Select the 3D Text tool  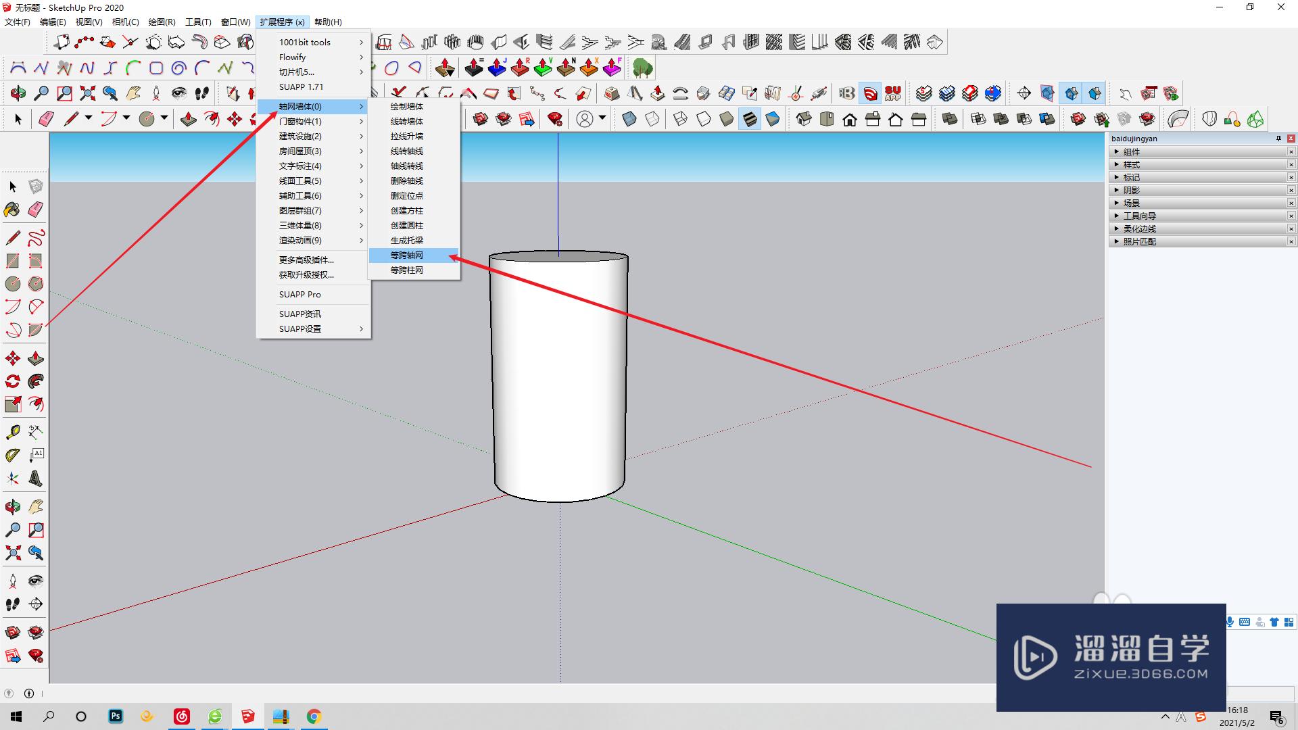point(36,479)
